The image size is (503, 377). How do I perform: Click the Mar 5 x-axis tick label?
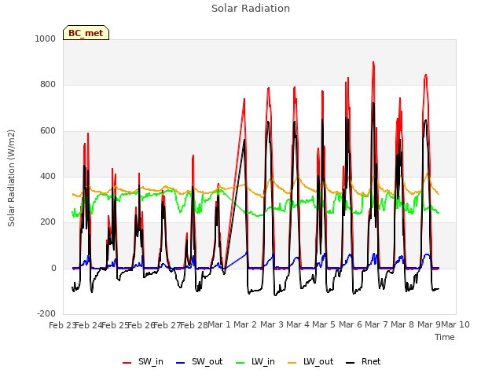click(324, 324)
